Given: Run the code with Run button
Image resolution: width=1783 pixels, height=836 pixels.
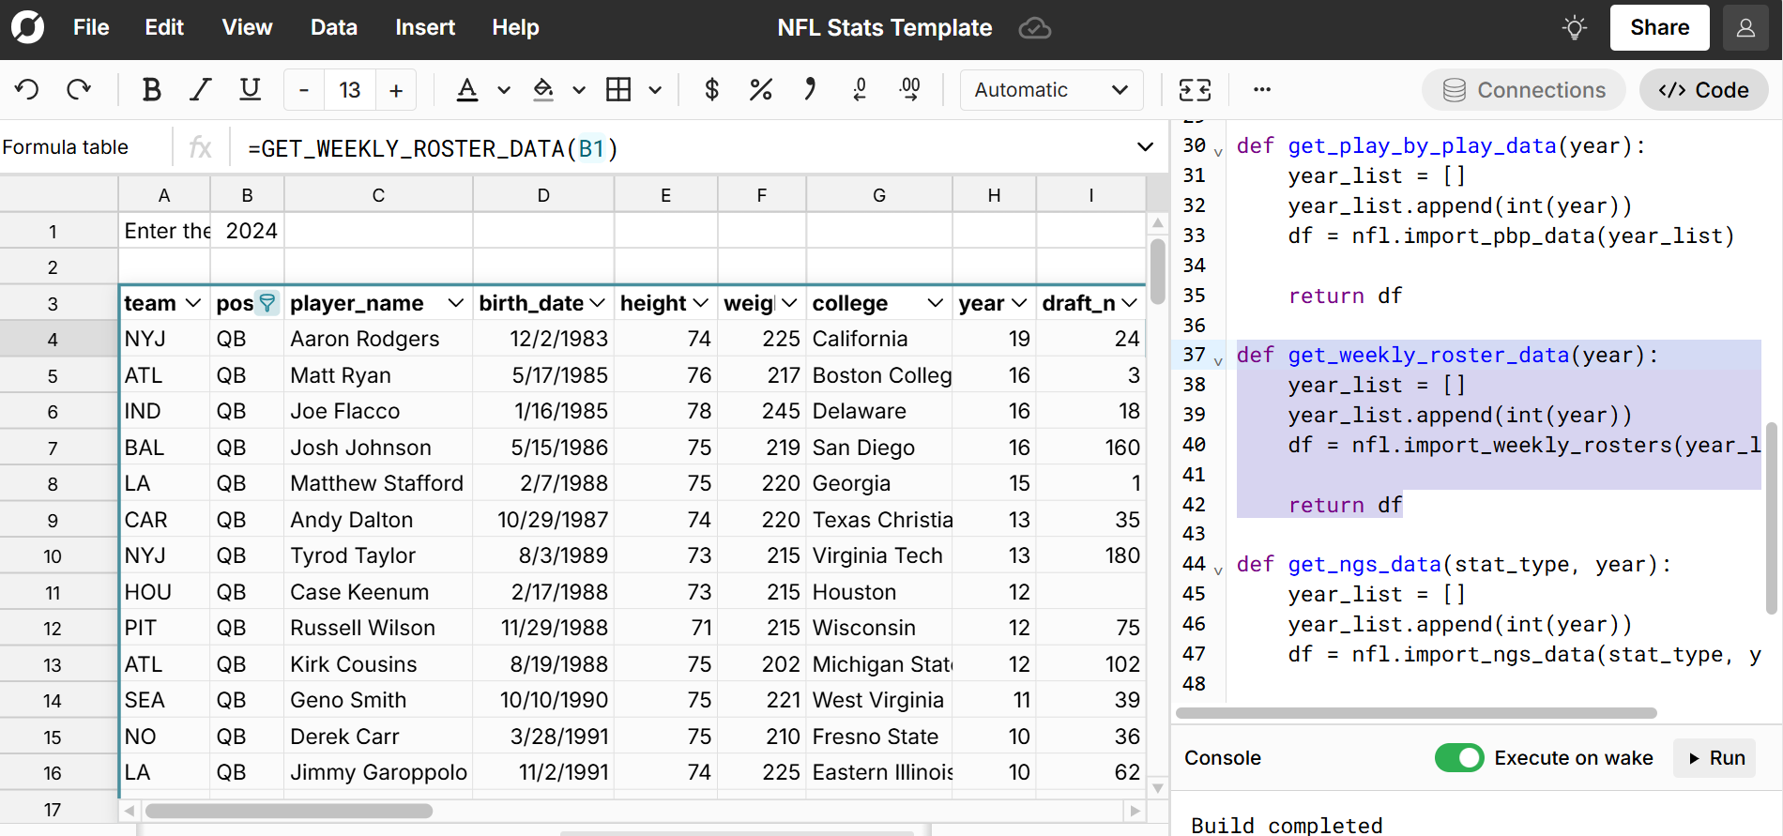Looking at the screenshot, I should pyautogui.click(x=1716, y=758).
